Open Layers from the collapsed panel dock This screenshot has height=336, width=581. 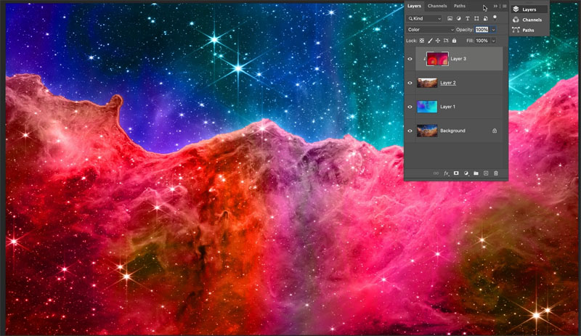(x=529, y=9)
